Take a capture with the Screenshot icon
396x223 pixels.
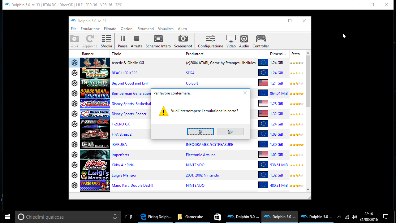point(183,39)
